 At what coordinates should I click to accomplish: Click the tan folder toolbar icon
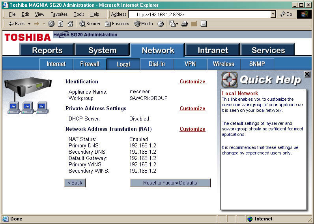coord(194,24)
